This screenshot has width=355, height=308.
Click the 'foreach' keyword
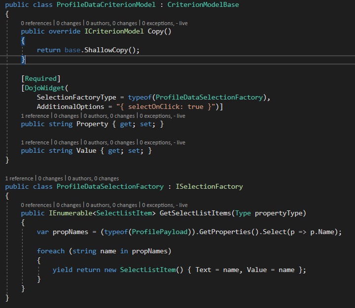coord(51,251)
